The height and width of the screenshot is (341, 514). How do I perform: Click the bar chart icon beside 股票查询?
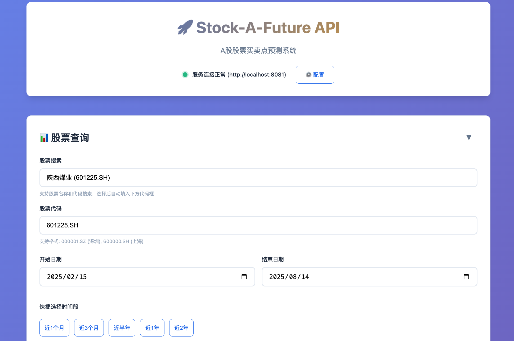click(44, 138)
